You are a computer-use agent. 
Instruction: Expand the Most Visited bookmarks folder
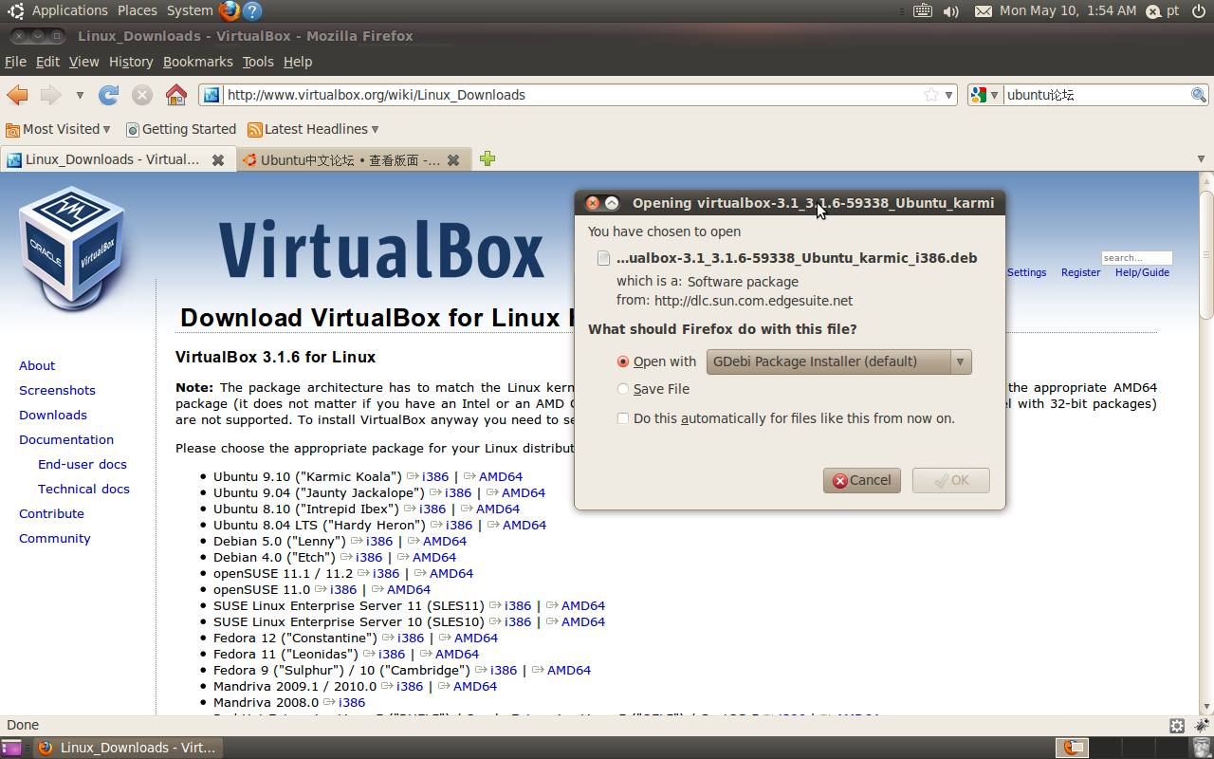[59, 129]
